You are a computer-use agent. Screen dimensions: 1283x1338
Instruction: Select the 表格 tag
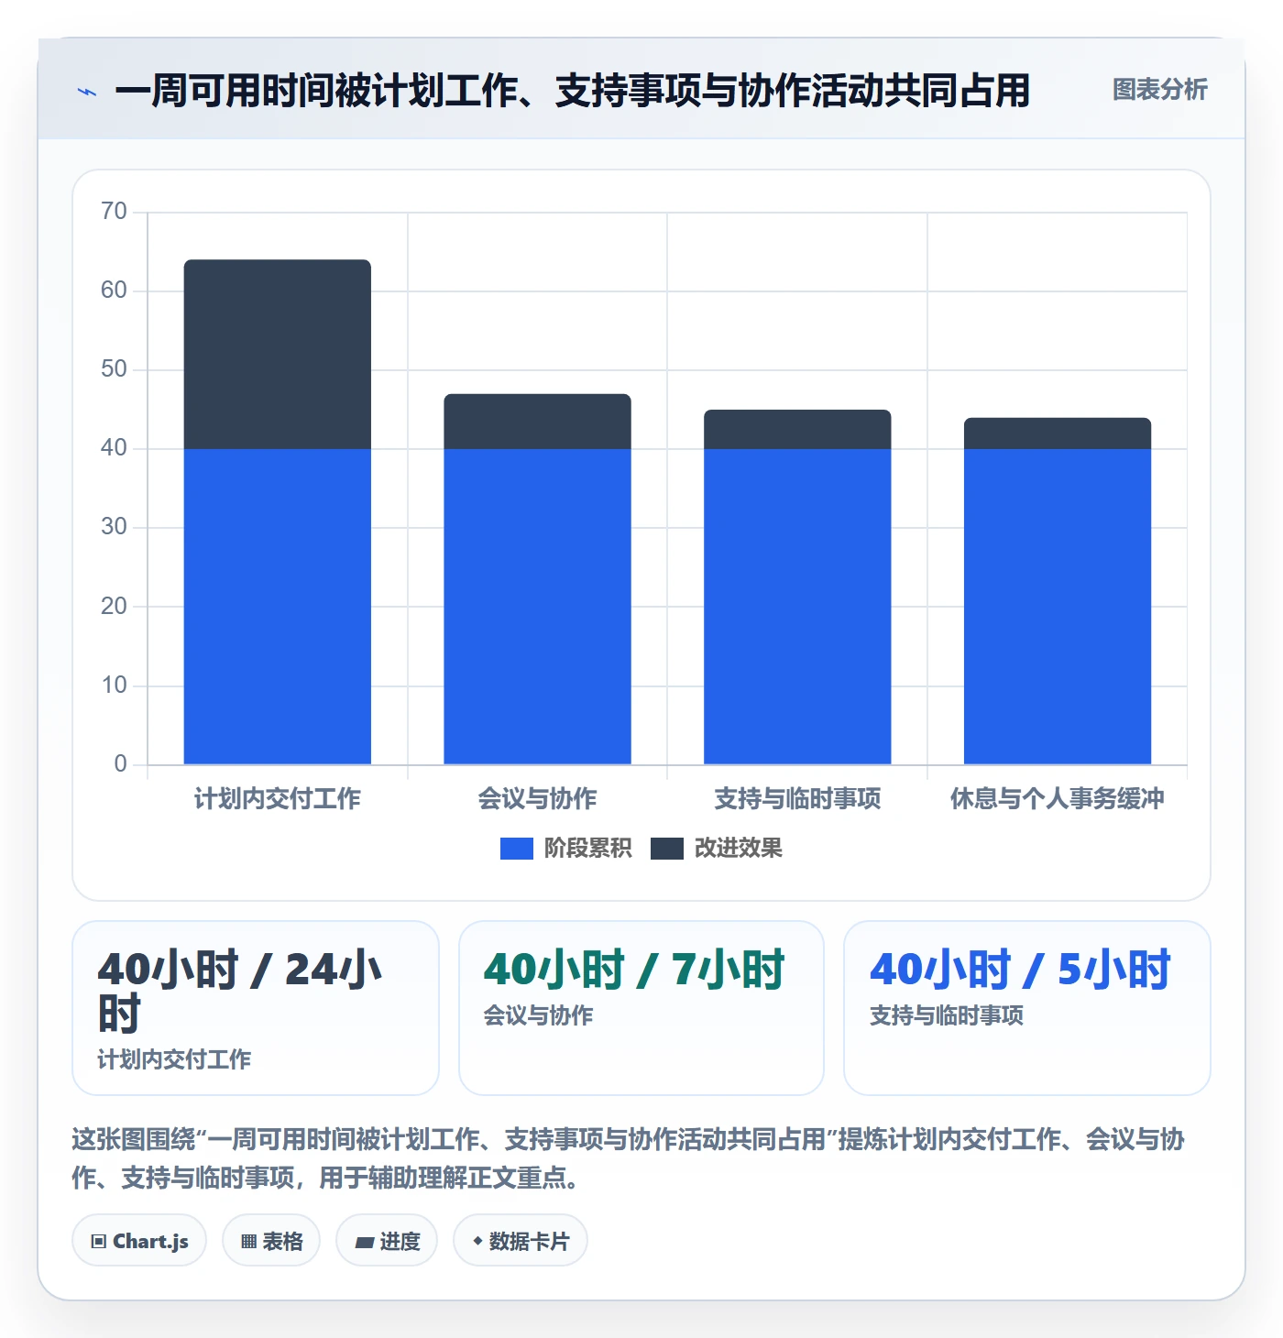point(271,1241)
